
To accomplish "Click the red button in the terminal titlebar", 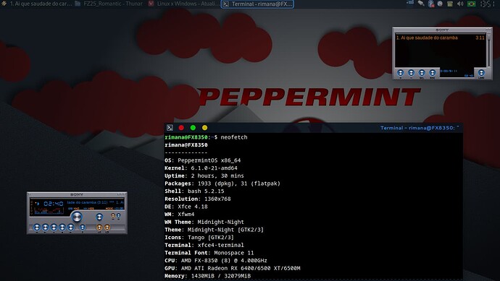I will point(181,128).
